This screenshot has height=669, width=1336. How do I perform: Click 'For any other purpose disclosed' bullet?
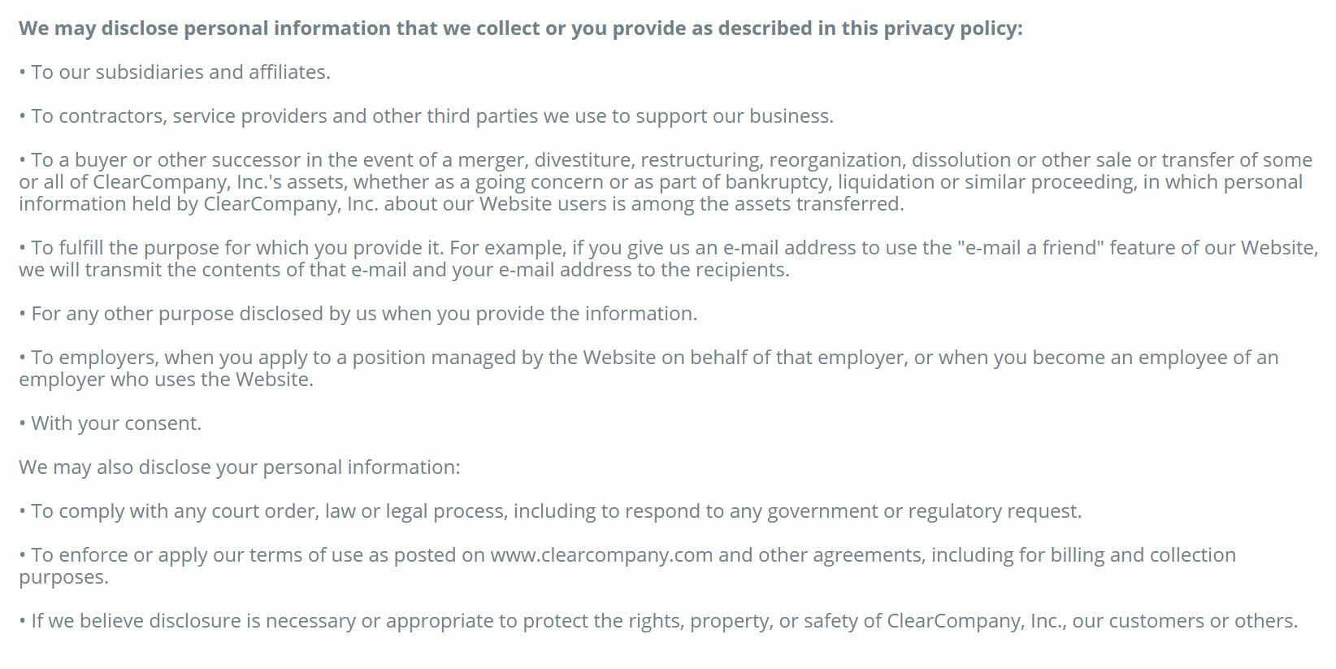(358, 314)
